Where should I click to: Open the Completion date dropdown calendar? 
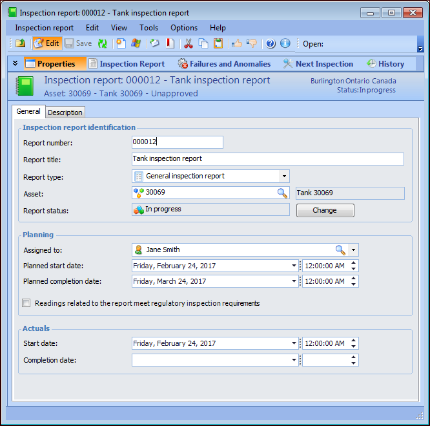294,360
